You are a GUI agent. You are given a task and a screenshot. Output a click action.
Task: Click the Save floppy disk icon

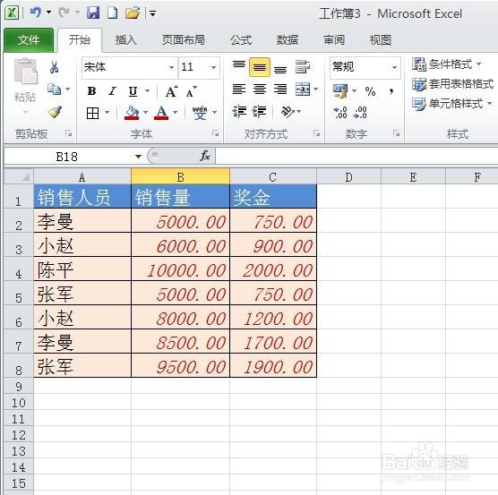click(93, 13)
